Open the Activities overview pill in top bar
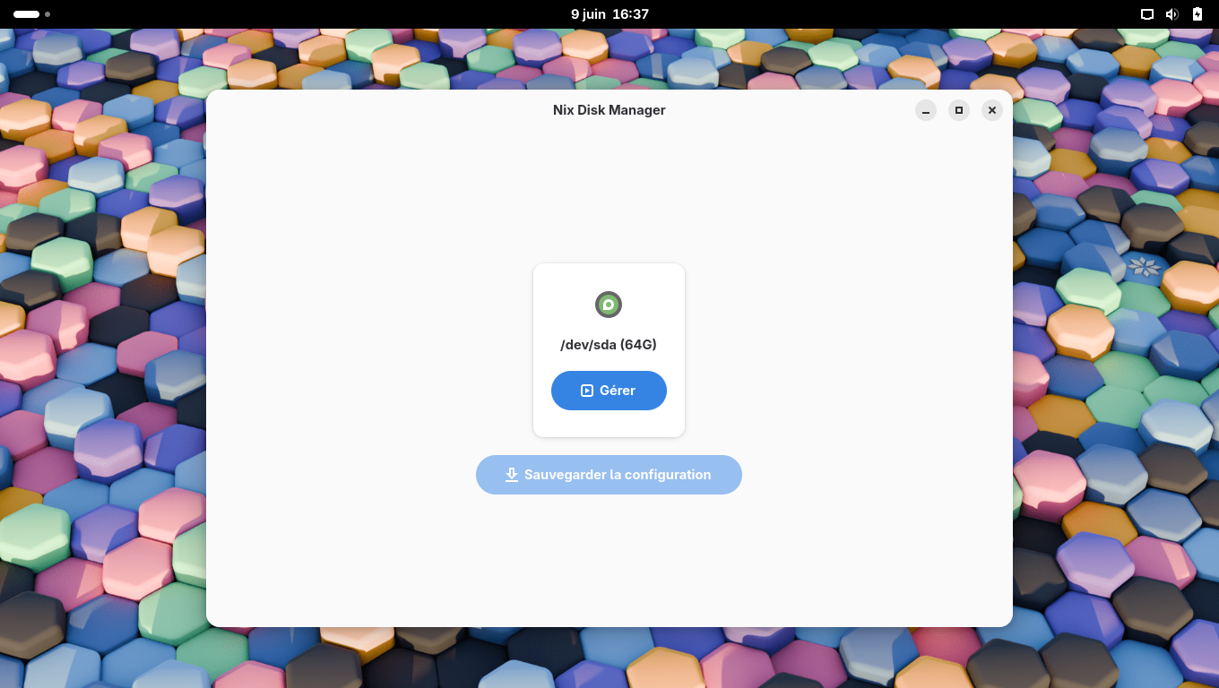 click(31, 14)
